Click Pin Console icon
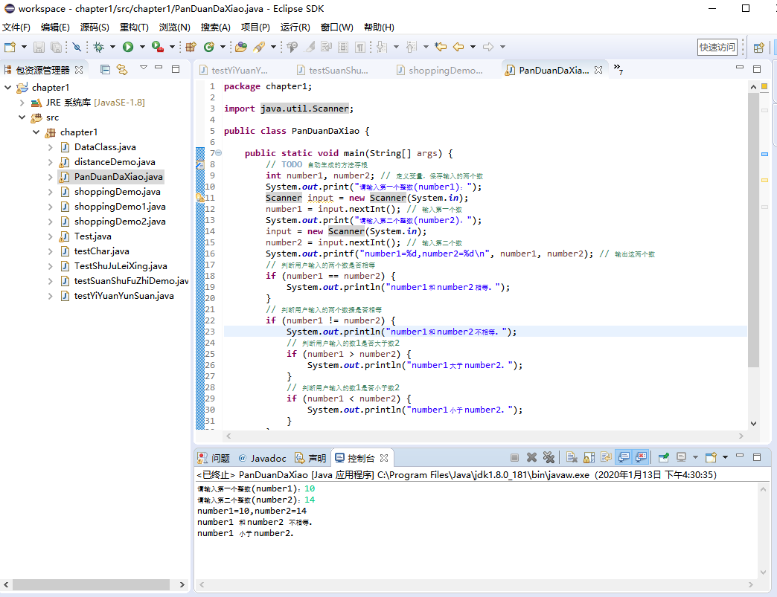This screenshot has width=777, height=597. [x=664, y=457]
